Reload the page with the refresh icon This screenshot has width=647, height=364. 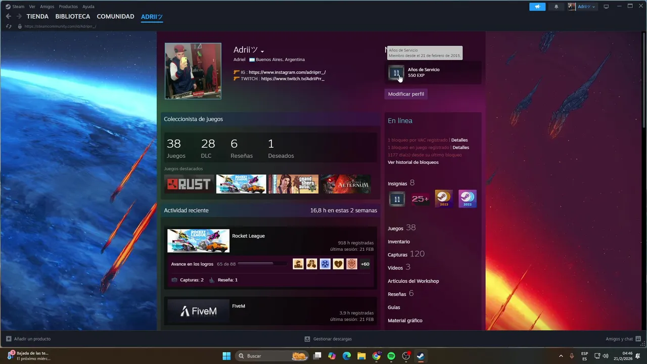point(9,26)
